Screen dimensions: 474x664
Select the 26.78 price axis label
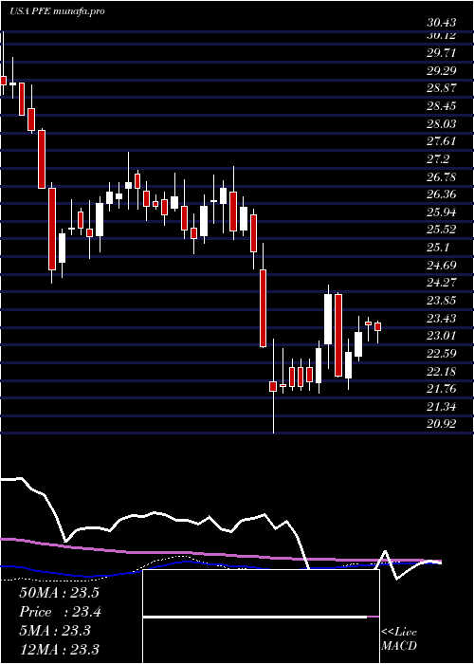click(x=442, y=176)
